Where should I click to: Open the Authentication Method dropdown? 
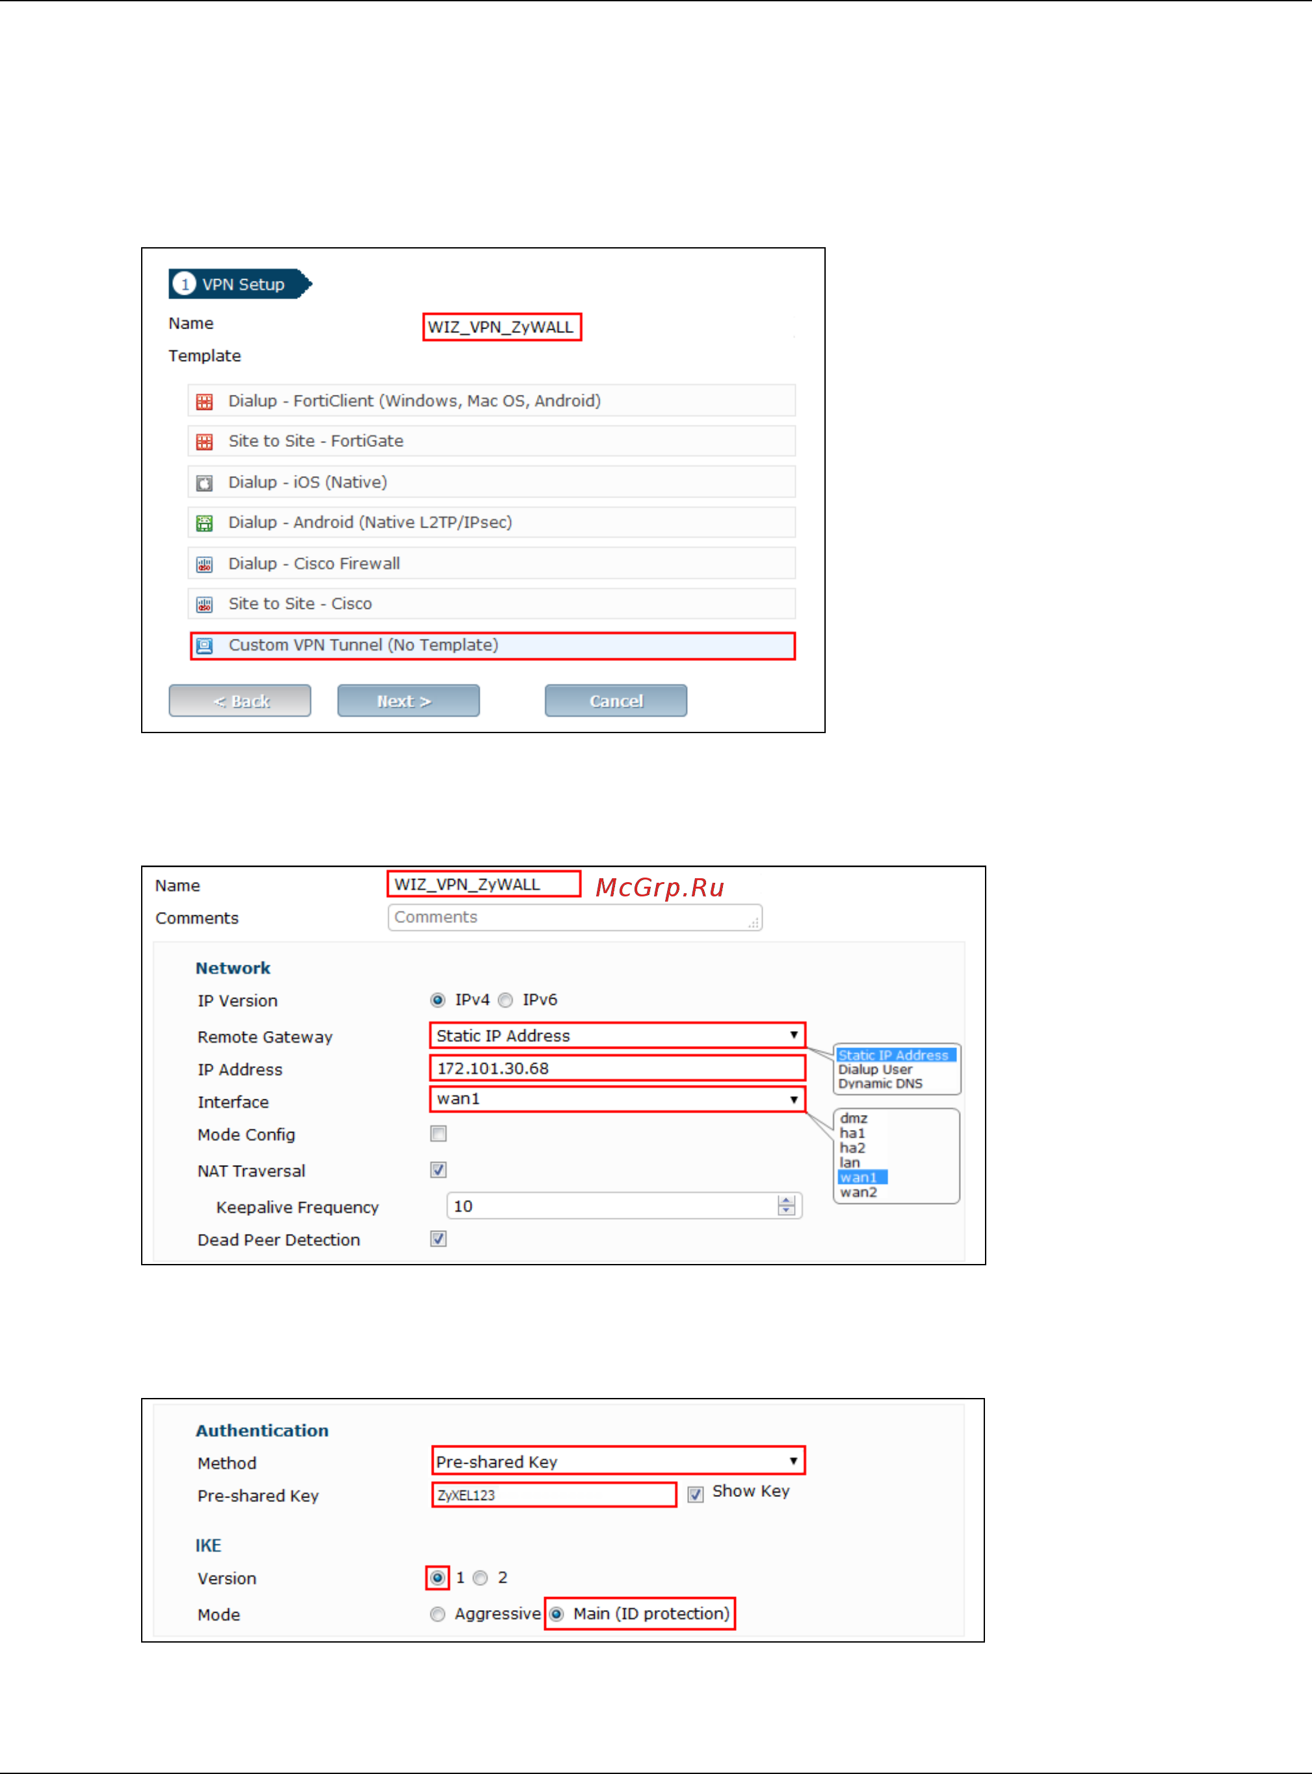[x=619, y=1461]
